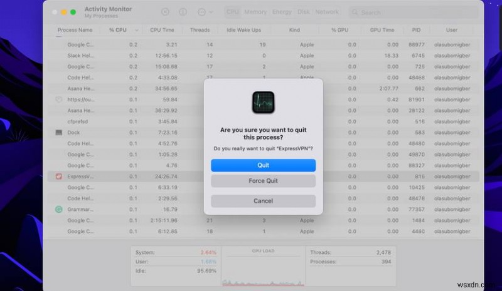Confirm with the blue Quit button

(x=263, y=165)
